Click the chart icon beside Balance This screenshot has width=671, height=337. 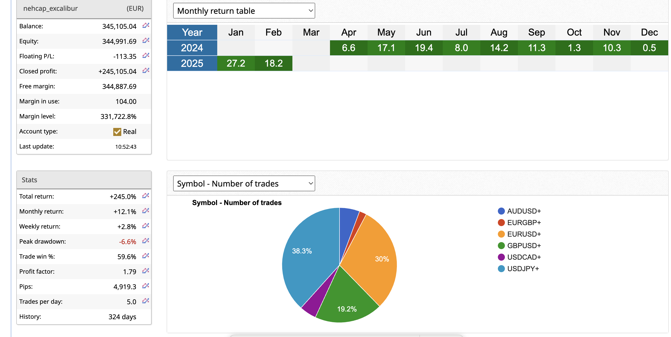pyautogui.click(x=146, y=26)
